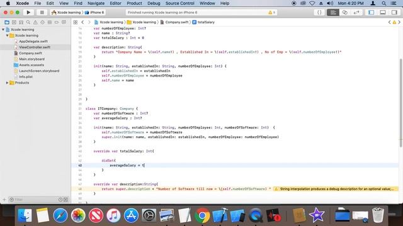Open Spotlight search in menu bar
Screen dimensions: 403x226
click(x=383, y=3)
